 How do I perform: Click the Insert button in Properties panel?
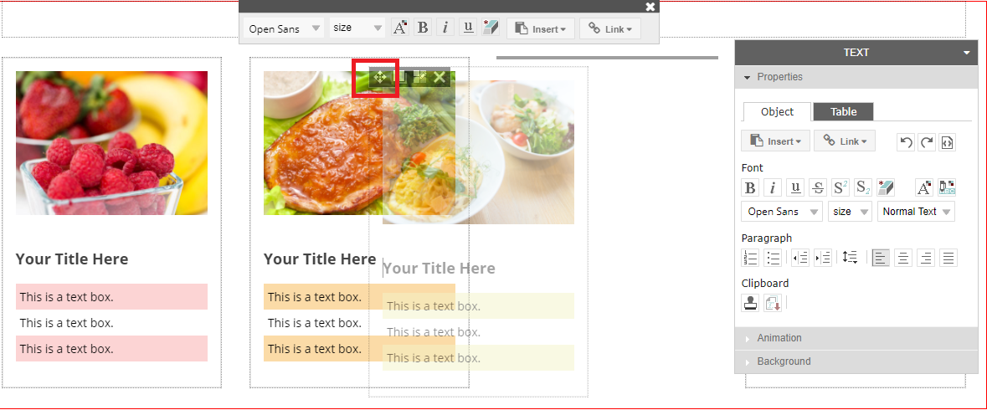coord(774,141)
